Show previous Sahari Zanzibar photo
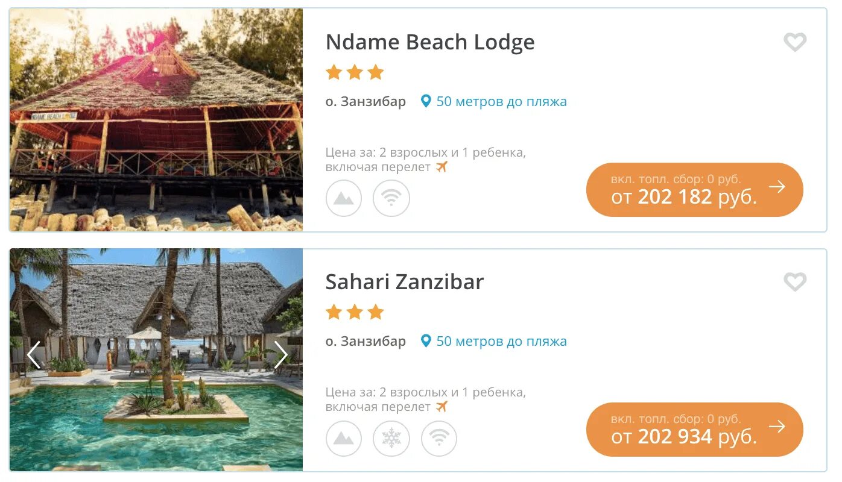The width and height of the screenshot is (842, 482). pos(34,355)
